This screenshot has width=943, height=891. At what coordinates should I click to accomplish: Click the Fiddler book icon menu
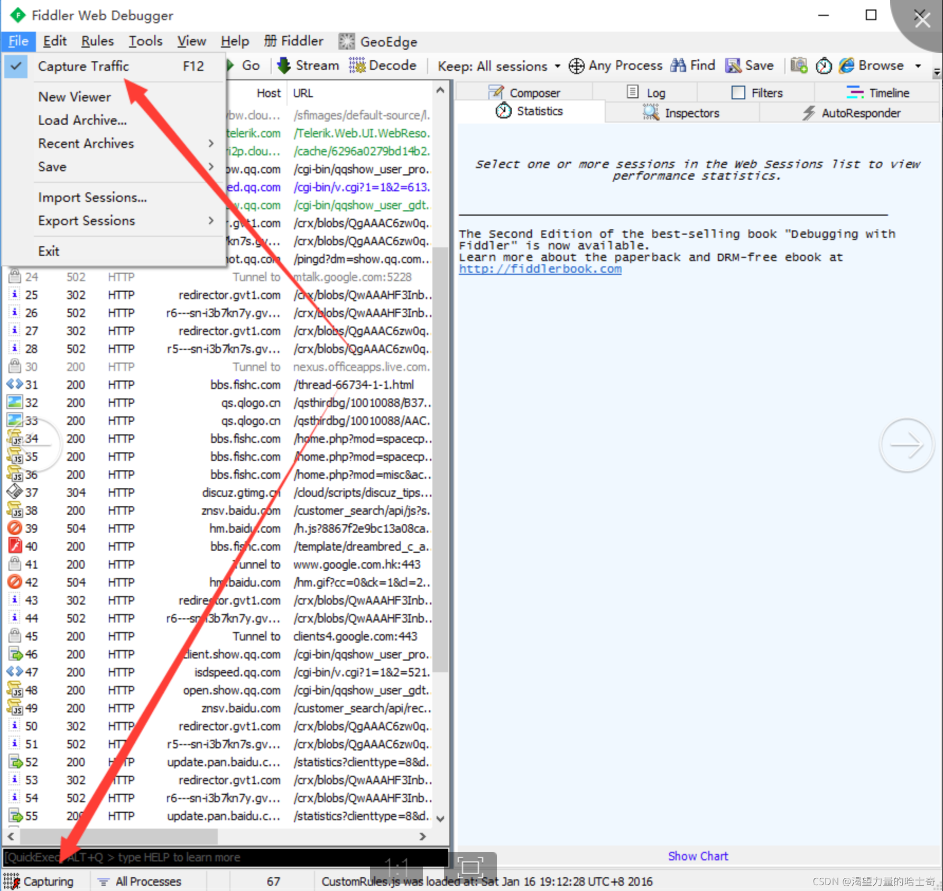click(293, 41)
